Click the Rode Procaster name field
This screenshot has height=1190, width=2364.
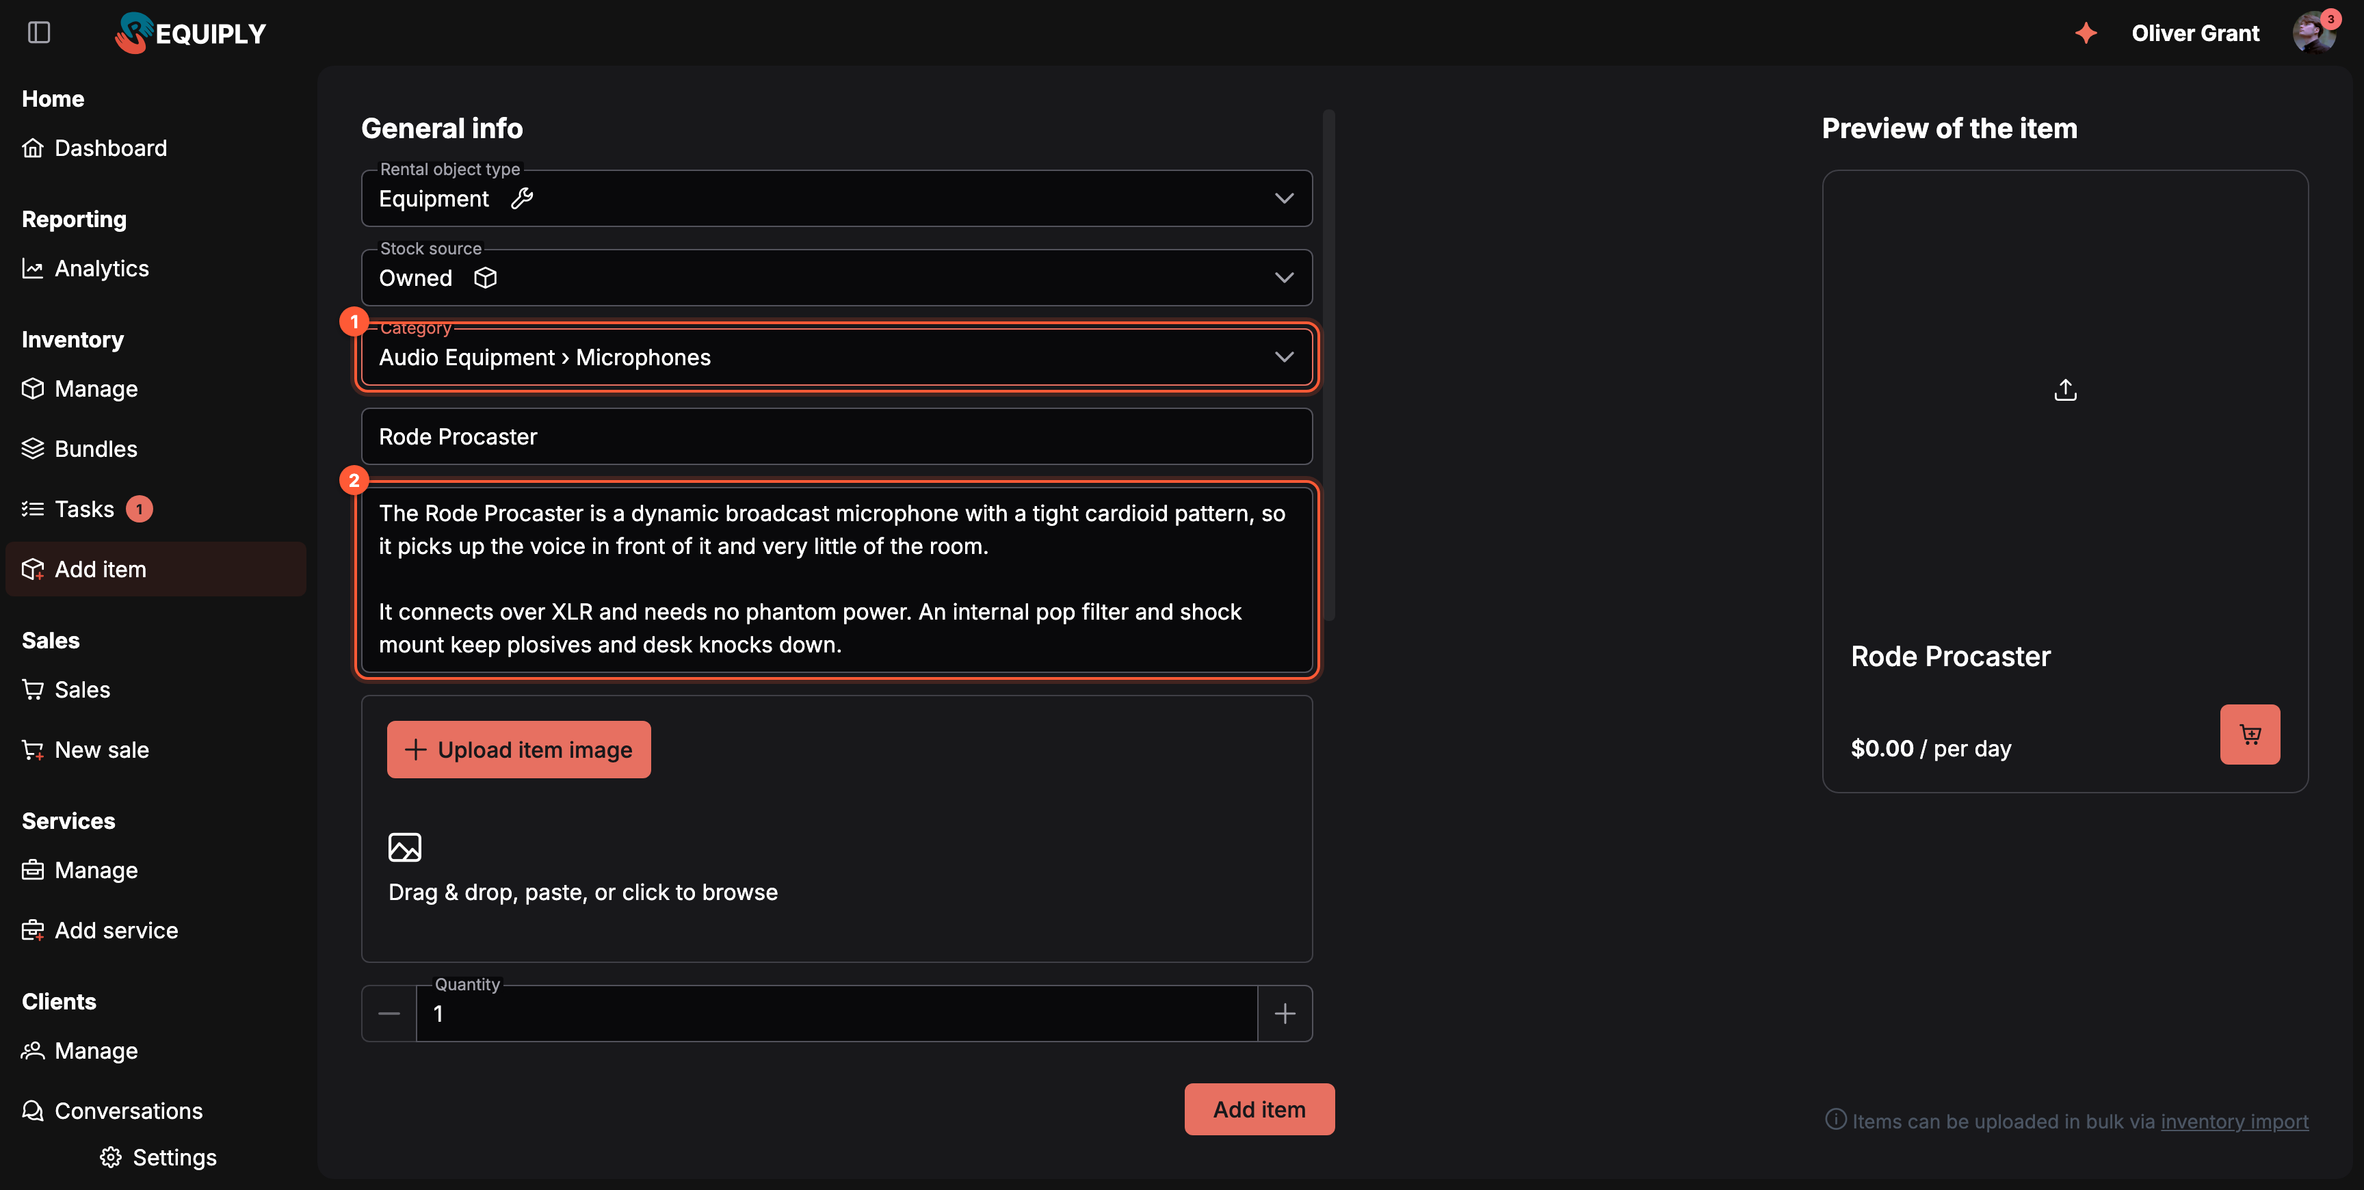pos(836,437)
